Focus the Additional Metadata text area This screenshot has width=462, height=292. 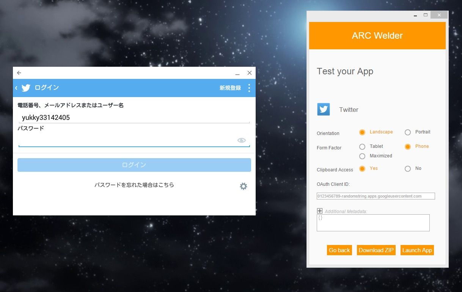pos(373,223)
